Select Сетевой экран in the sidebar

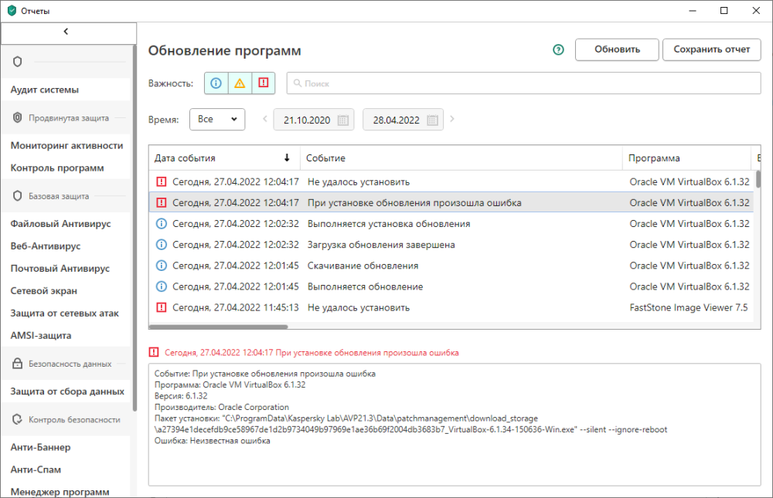click(x=43, y=291)
